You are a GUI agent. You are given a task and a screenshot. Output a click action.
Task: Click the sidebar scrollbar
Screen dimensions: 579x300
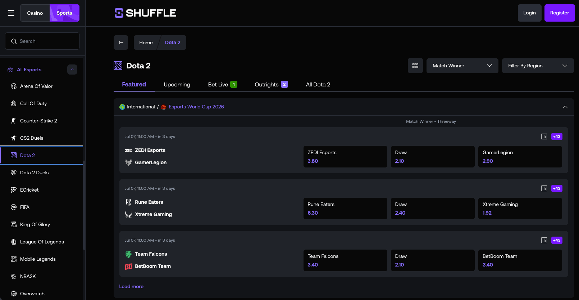(84, 205)
